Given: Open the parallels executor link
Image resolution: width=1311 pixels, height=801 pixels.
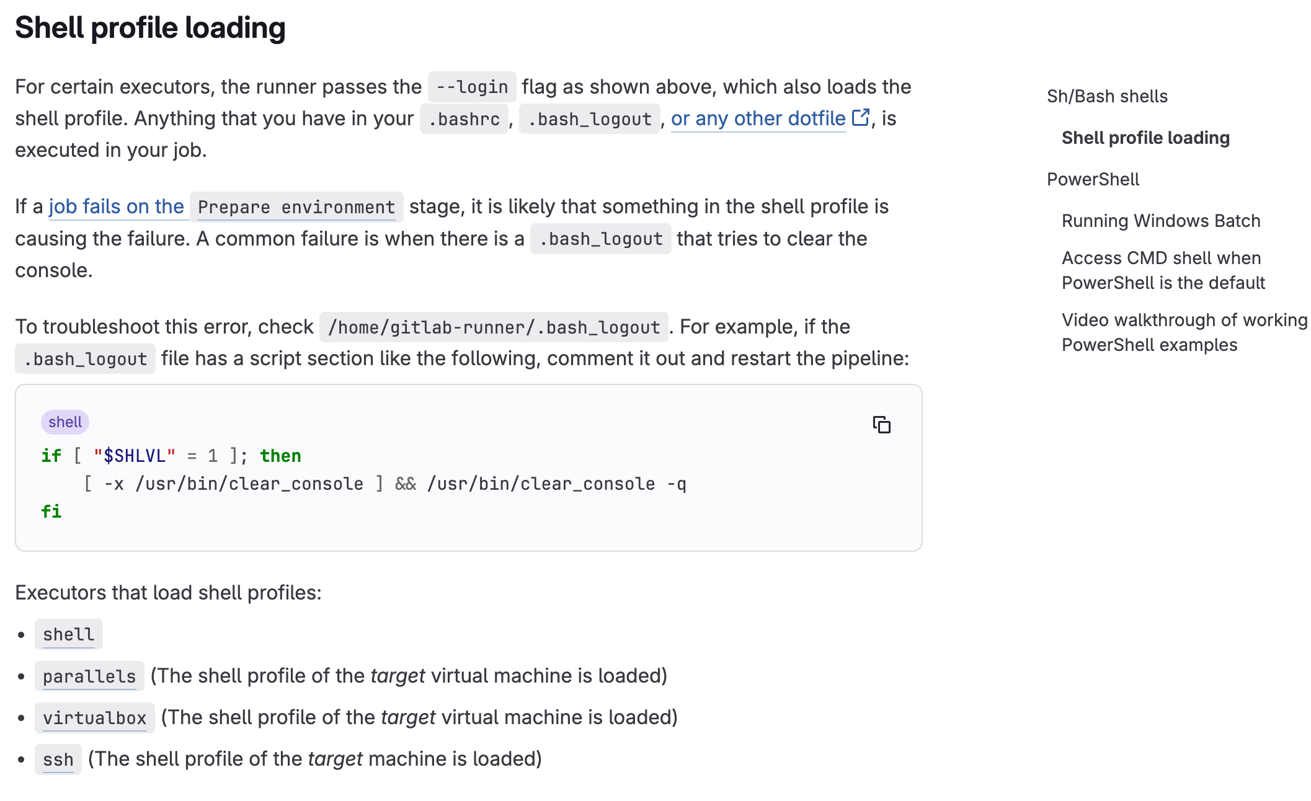Looking at the screenshot, I should (x=89, y=676).
